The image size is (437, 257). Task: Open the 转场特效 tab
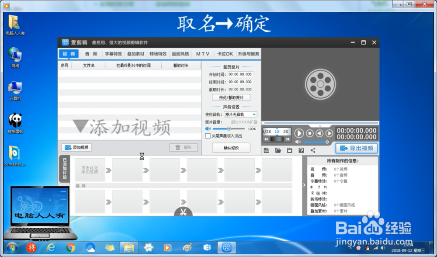tap(158, 54)
